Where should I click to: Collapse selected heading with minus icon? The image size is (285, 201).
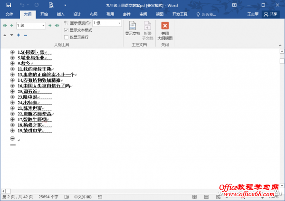(26, 35)
